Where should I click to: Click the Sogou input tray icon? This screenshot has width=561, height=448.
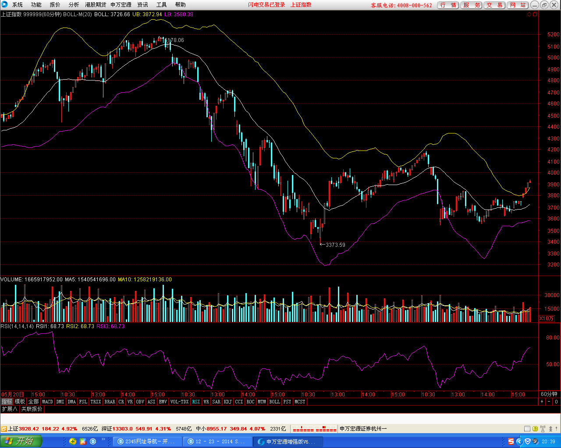[x=511, y=441]
